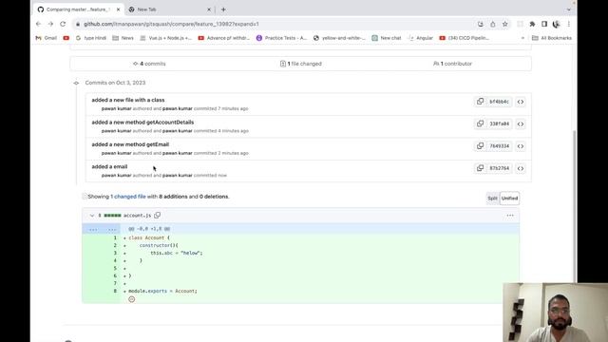The image size is (608, 342).
Task: Open the browser tab search chevron
Action: tap(568, 9)
